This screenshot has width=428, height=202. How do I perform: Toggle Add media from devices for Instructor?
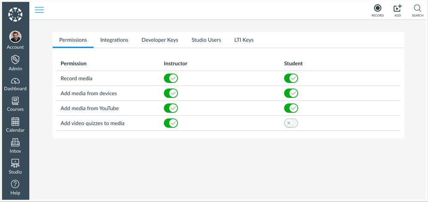(x=171, y=94)
